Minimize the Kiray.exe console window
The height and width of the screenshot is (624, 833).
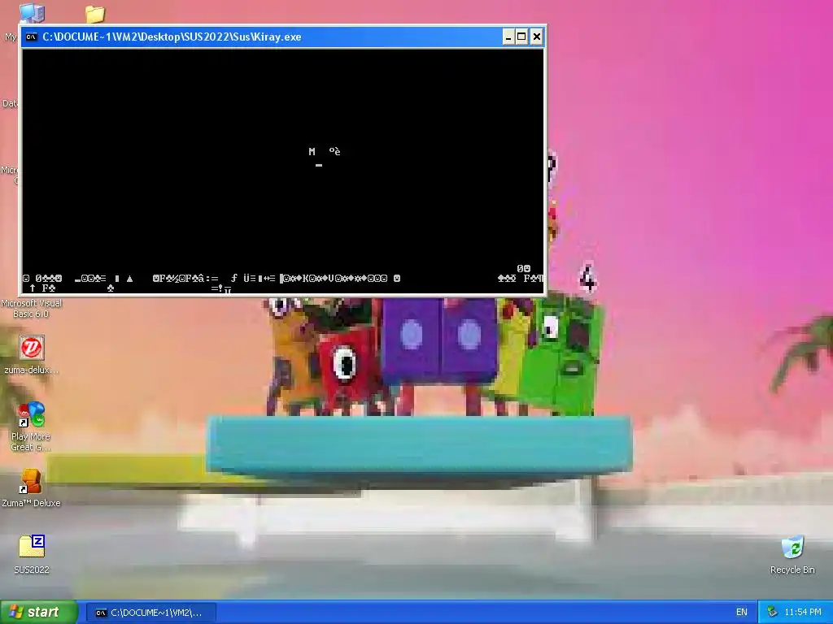tap(508, 37)
